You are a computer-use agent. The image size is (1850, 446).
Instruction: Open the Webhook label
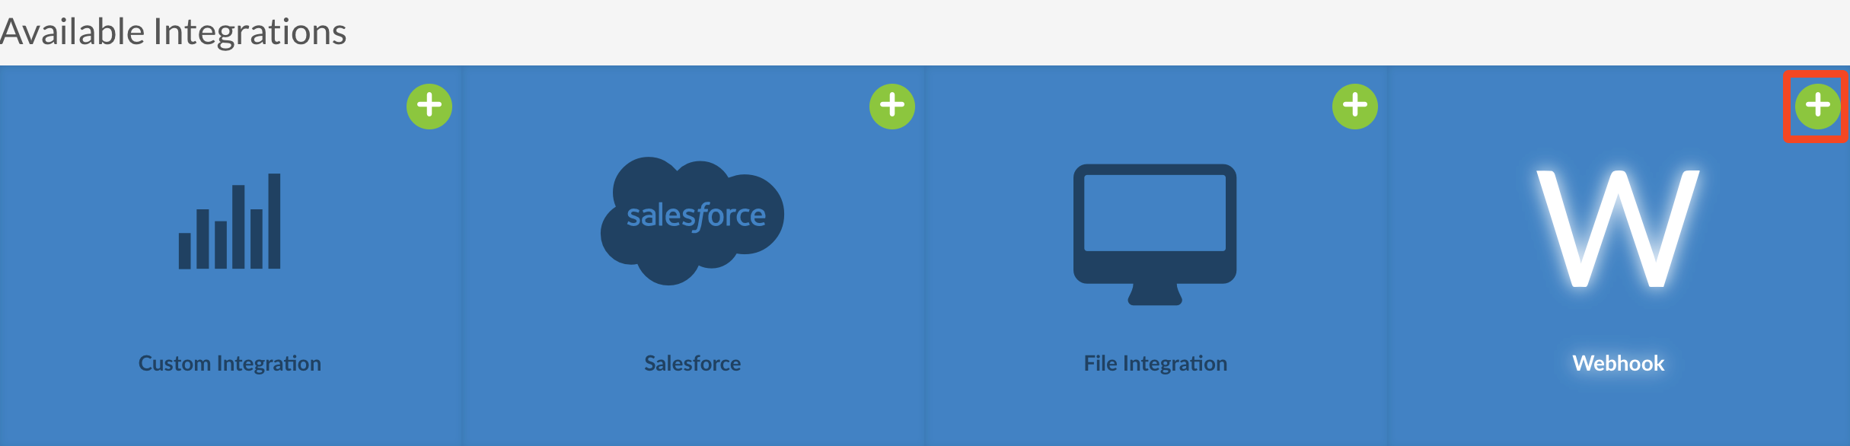[1619, 363]
